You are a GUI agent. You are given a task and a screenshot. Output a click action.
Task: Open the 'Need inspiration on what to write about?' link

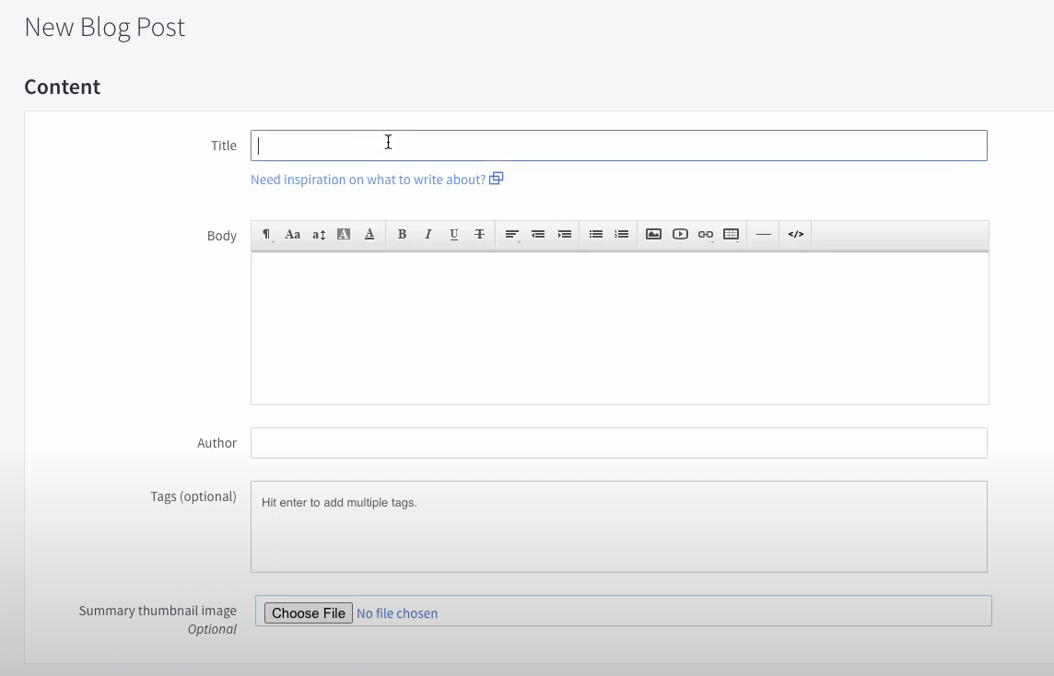click(x=368, y=181)
